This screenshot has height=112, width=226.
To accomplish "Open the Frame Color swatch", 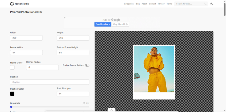I will click(12, 67).
